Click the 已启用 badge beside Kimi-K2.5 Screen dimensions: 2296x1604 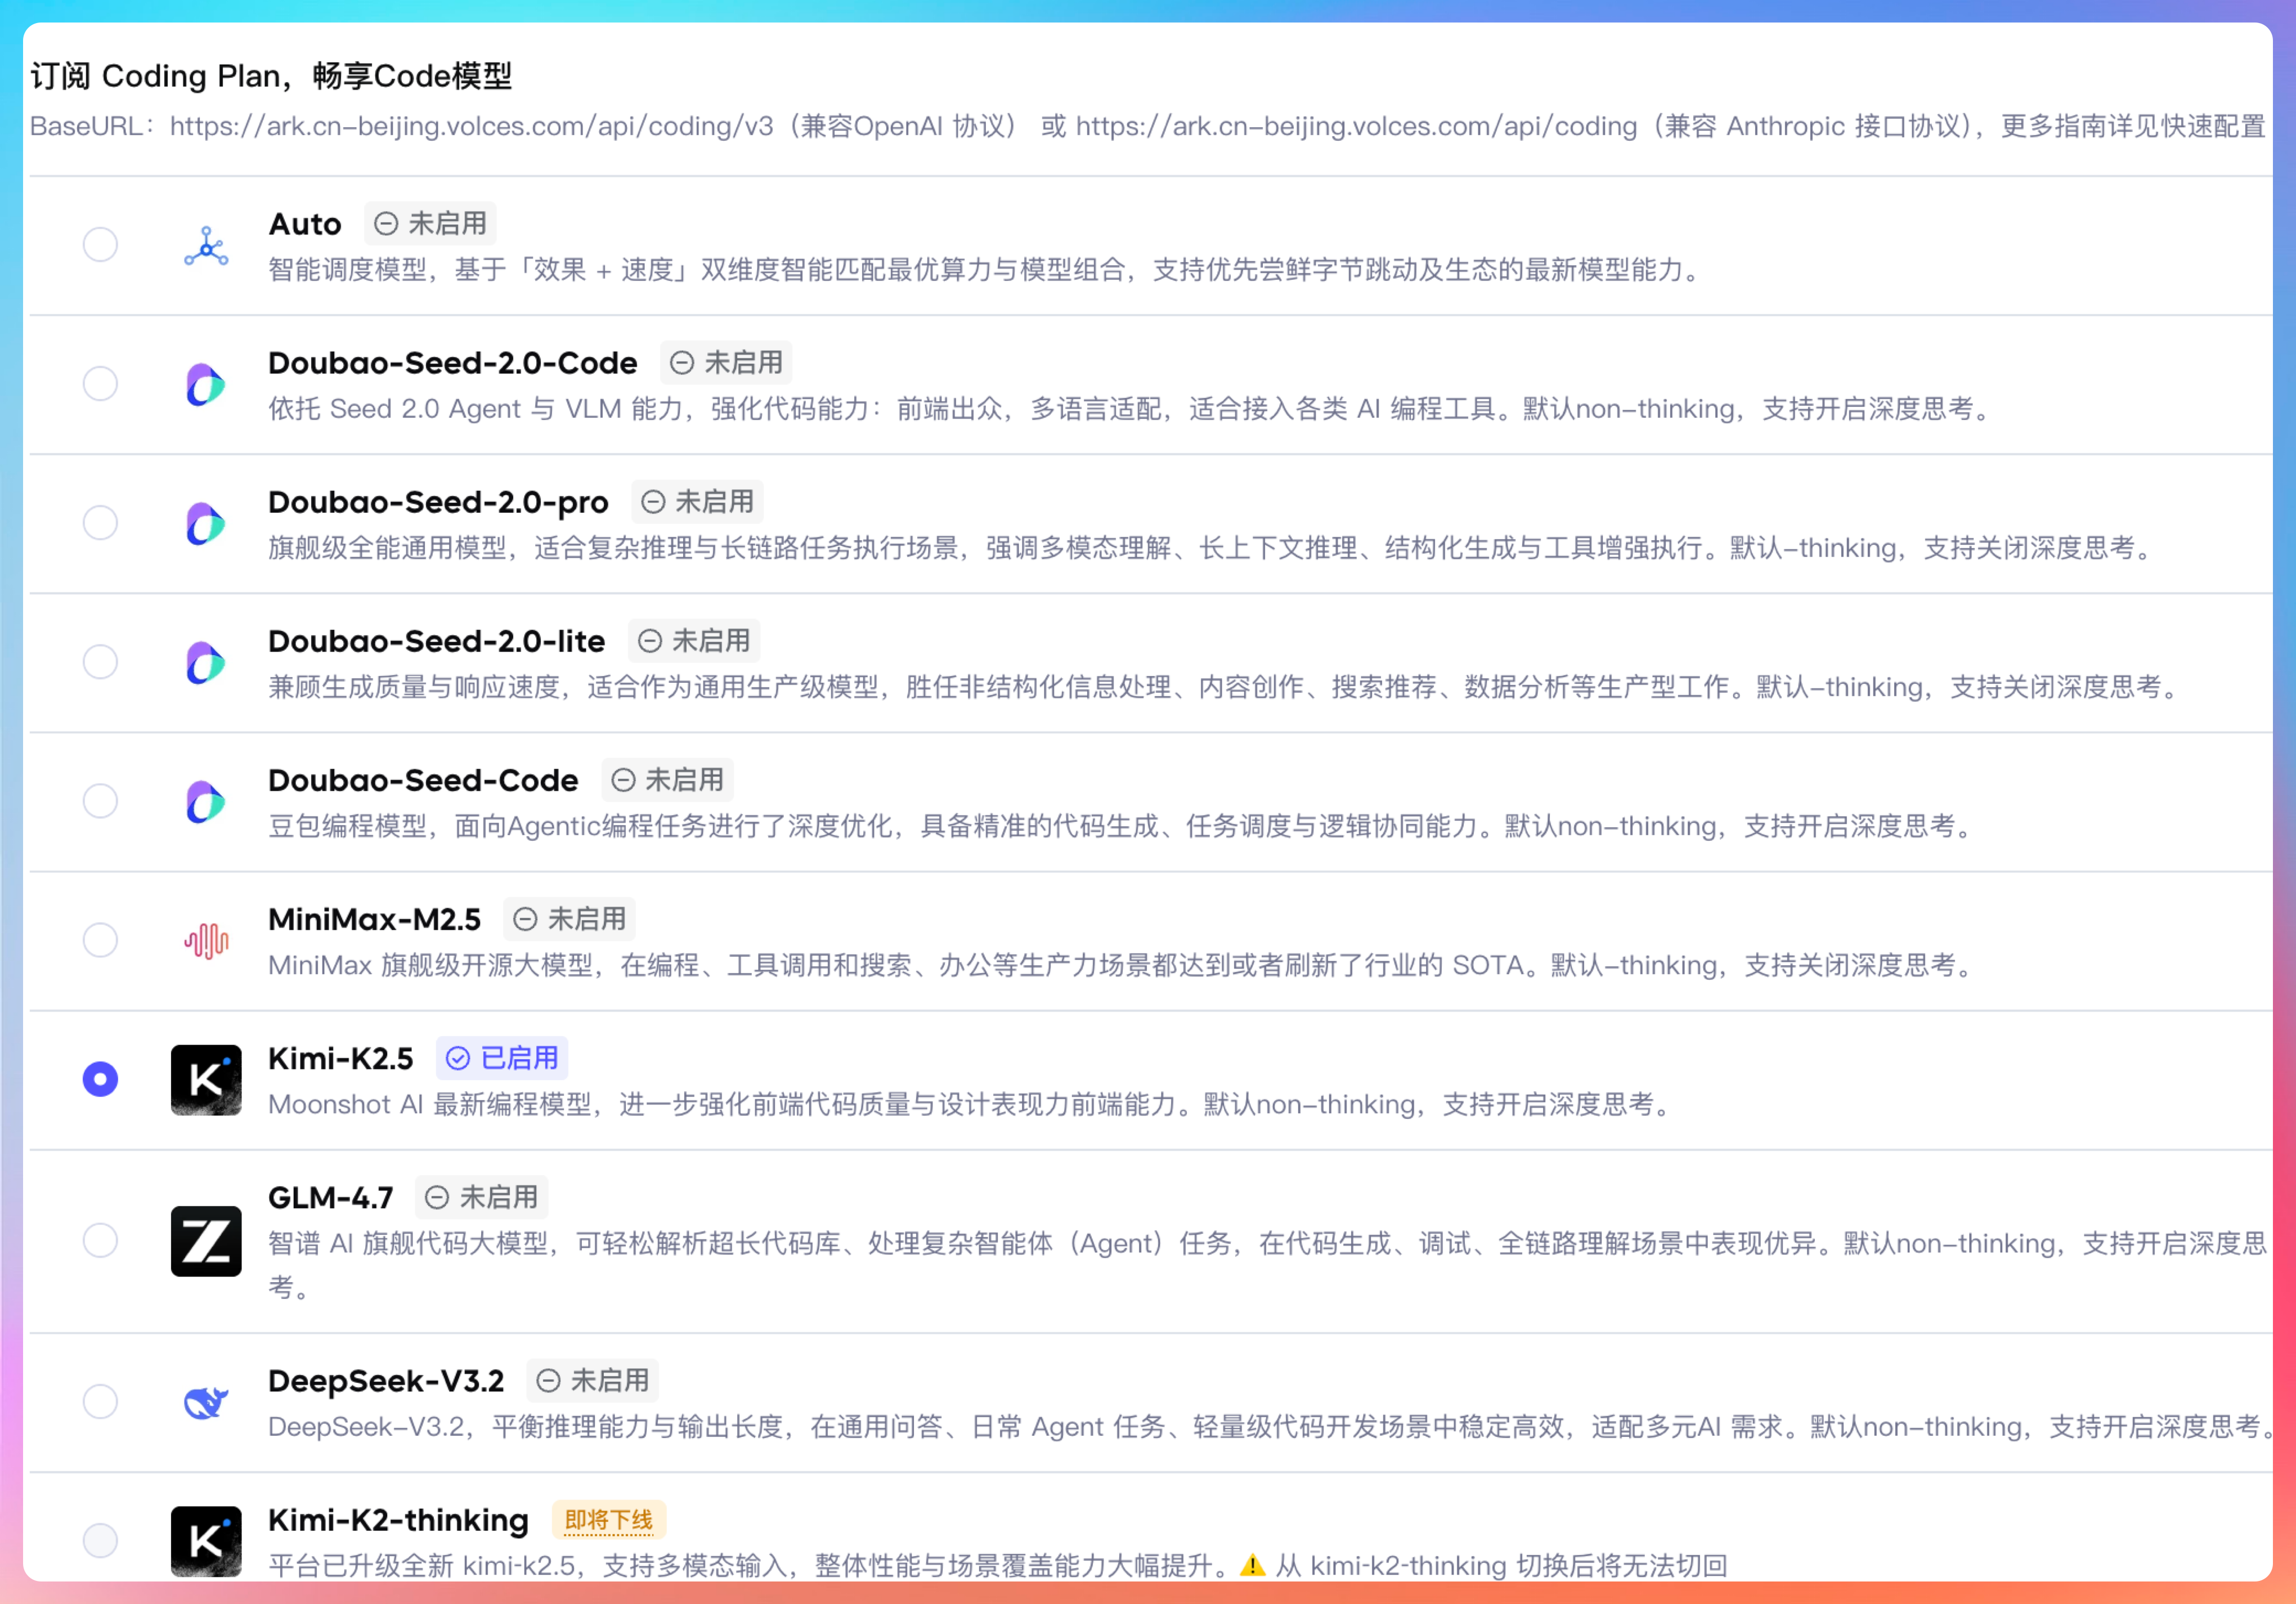pyautogui.click(x=502, y=1058)
